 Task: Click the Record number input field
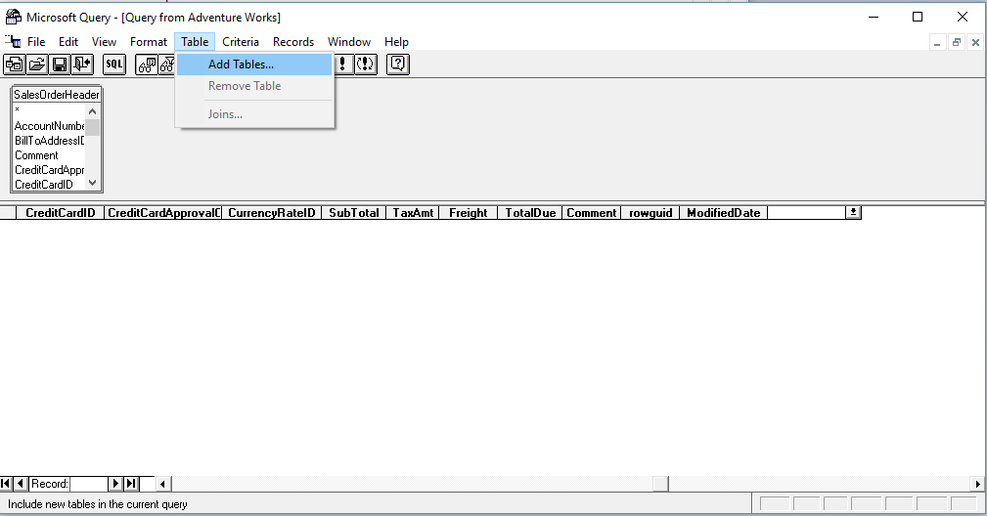pyautogui.click(x=87, y=484)
